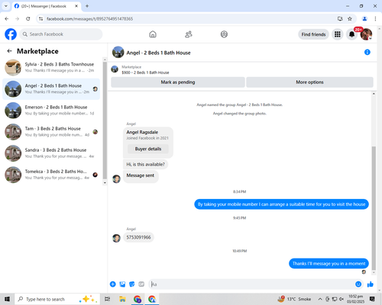Image resolution: width=382 pixels, height=305 pixels.
Task: Open Task View on taskbar
Action: [108, 299]
